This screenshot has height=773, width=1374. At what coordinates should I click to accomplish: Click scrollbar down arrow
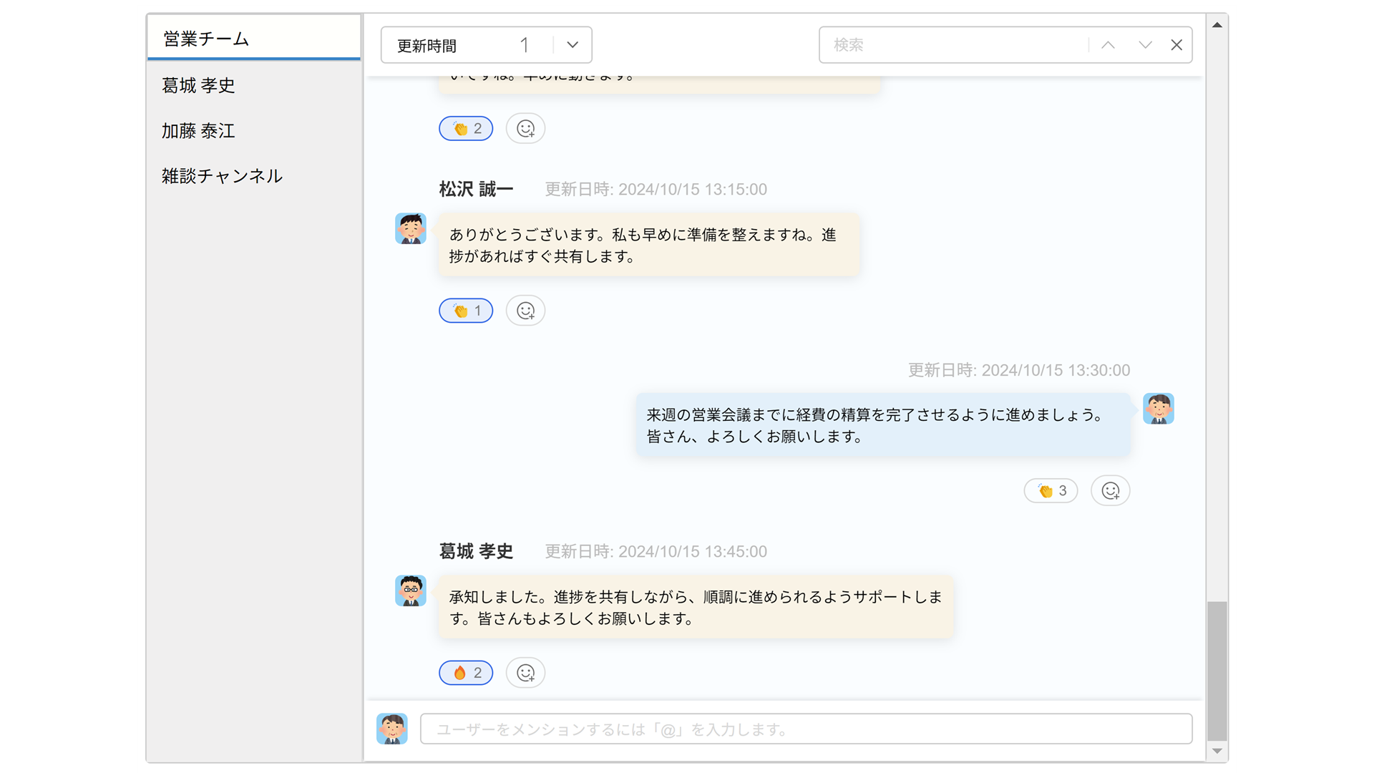pyautogui.click(x=1217, y=751)
